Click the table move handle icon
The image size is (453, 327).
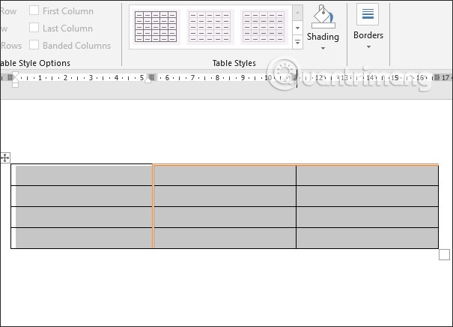(x=5, y=157)
